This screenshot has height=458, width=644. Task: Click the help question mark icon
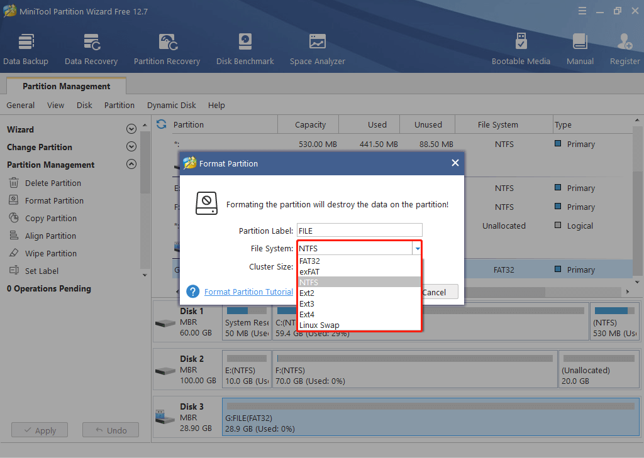coord(192,292)
